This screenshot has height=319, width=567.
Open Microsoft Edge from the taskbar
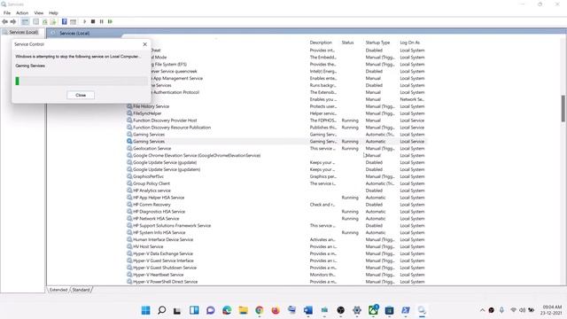tap(227, 310)
